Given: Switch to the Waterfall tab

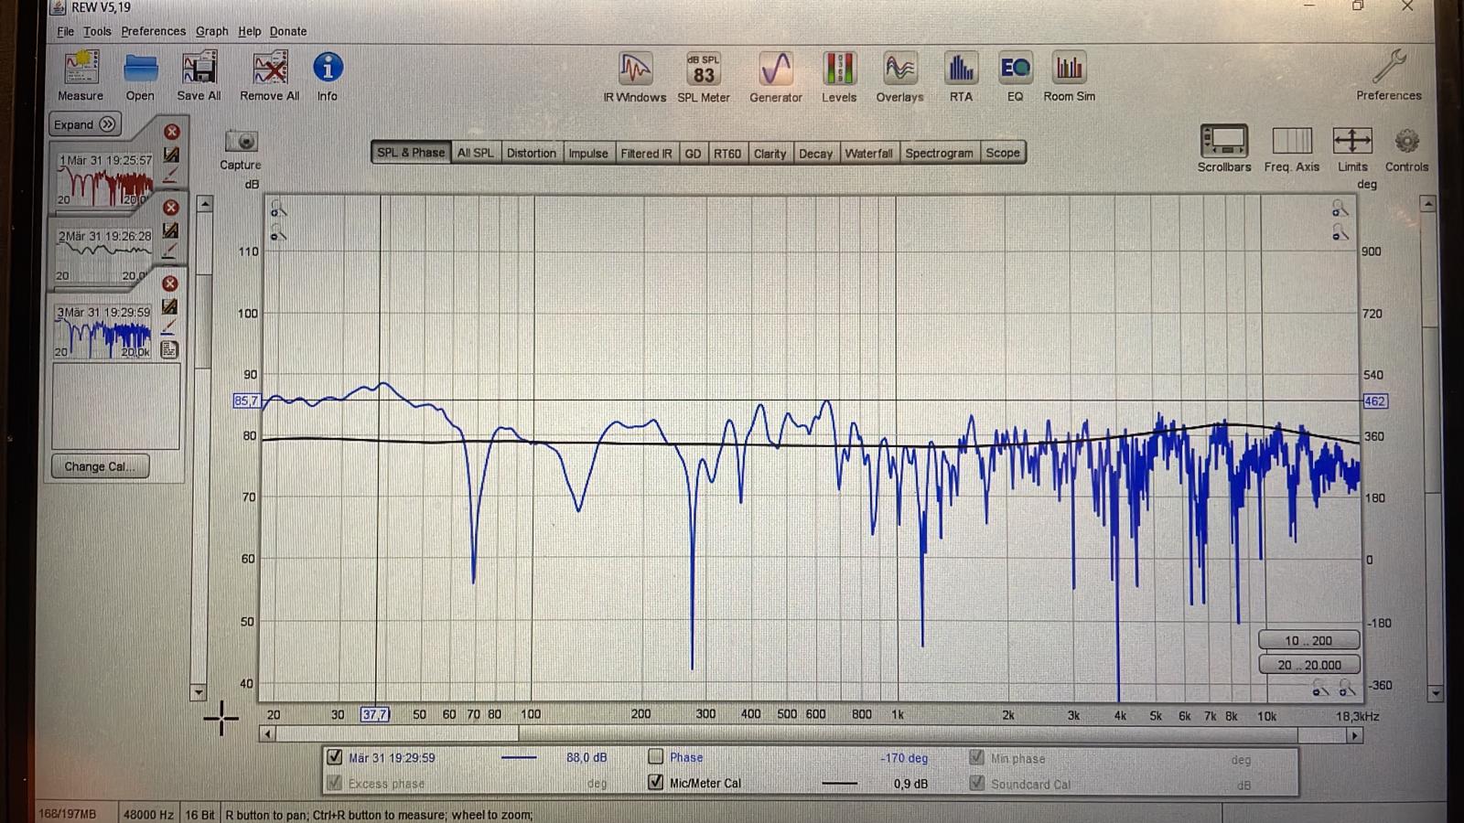Looking at the screenshot, I should click(867, 153).
